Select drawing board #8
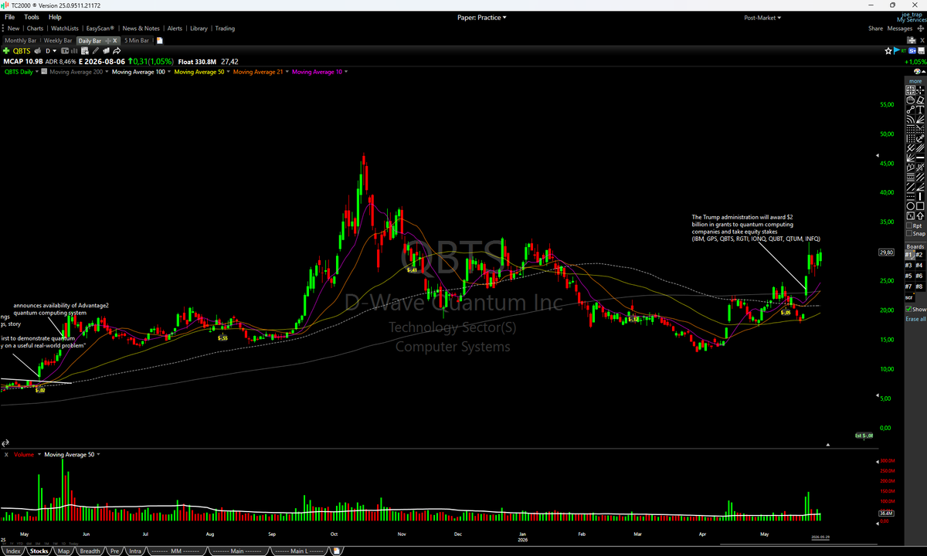The height and width of the screenshot is (556, 927). coord(919,286)
